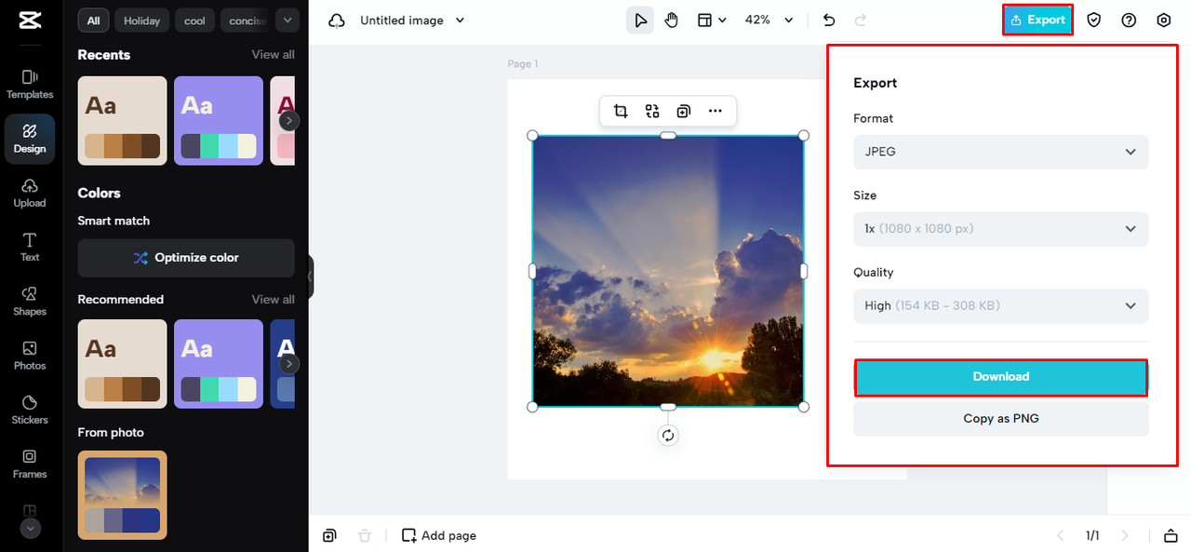Pick the purple theme under Recents
The height and width of the screenshot is (552, 1191).
(x=219, y=121)
